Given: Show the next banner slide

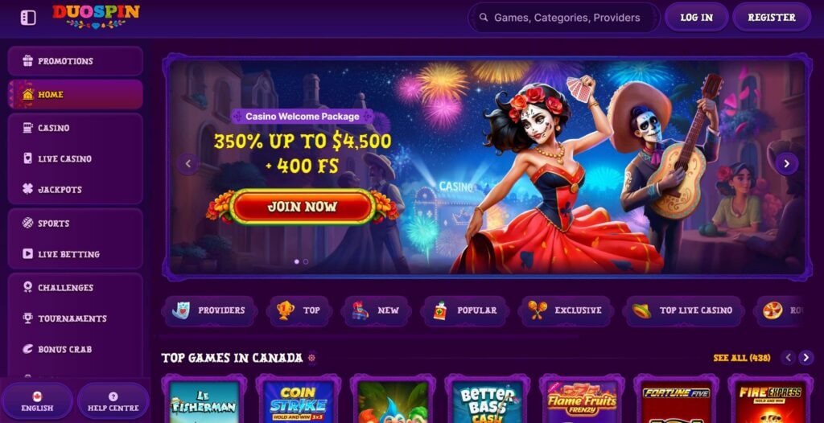Looking at the screenshot, I should [786, 164].
